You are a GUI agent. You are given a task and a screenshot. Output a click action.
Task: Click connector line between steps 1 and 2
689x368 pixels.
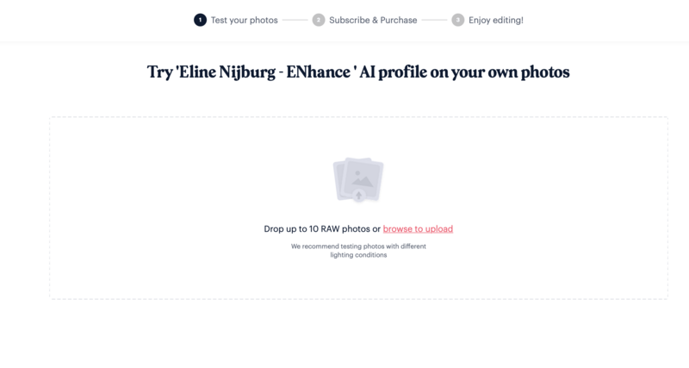295,20
